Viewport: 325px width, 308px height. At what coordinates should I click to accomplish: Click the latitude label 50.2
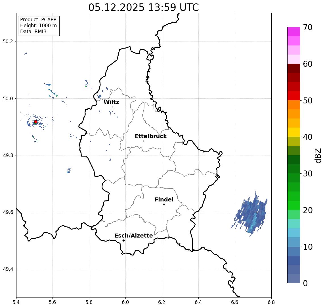pyautogui.click(x=8, y=41)
